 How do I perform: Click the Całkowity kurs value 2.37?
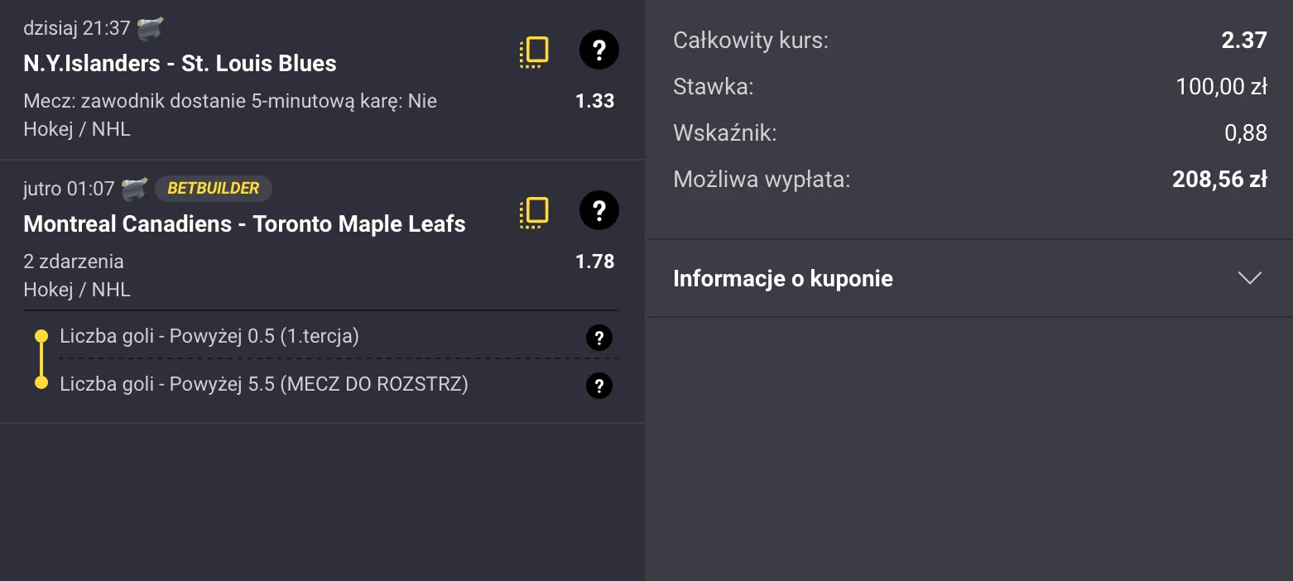point(1243,40)
